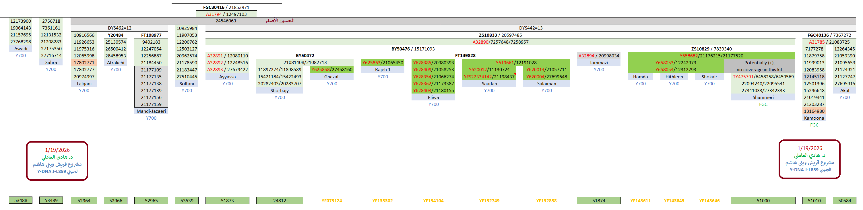Click the Awadi name cell
The image size is (863, 210).
(20, 48)
